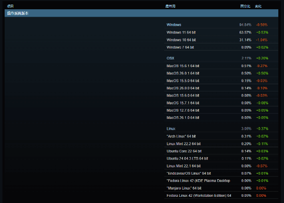Click the 3.05% Linux percentage value
284x203 pixels.
point(246,129)
